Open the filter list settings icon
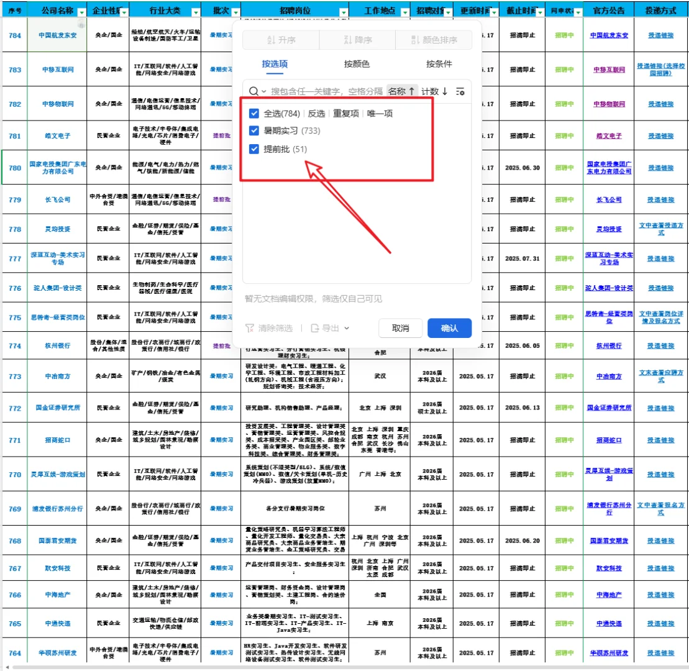Viewport: 689px width, 671px height. click(460, 91)
